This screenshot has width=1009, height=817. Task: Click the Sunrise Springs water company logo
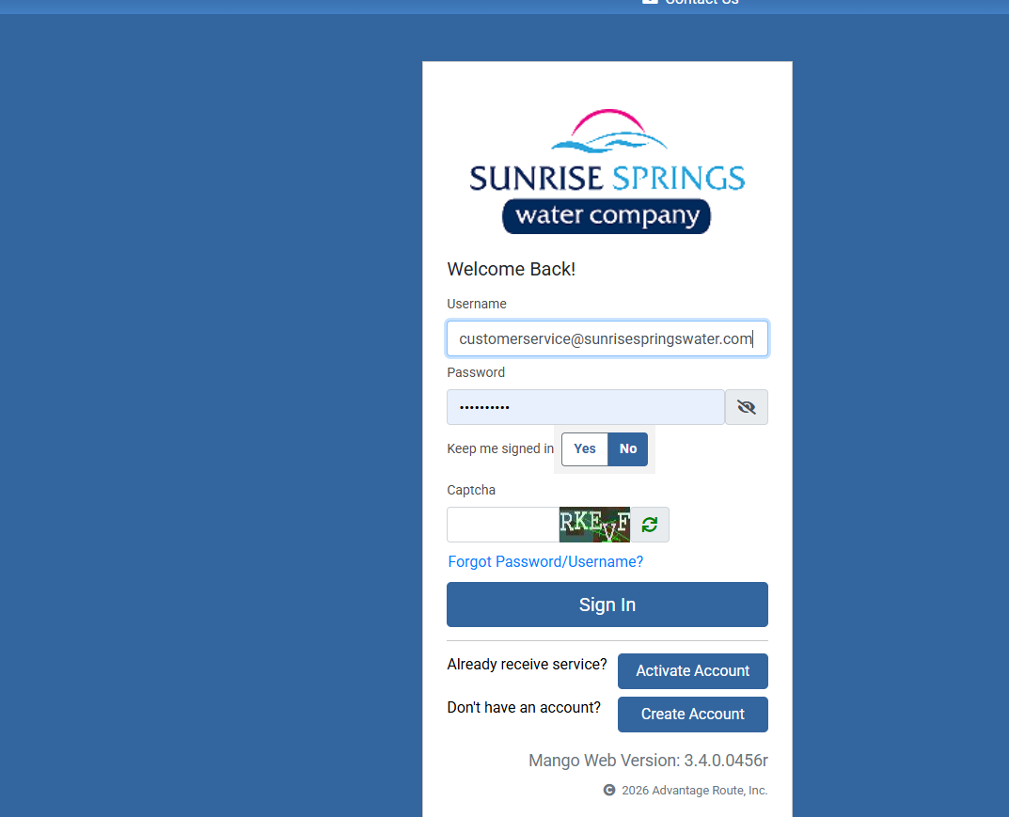(607, 172)
